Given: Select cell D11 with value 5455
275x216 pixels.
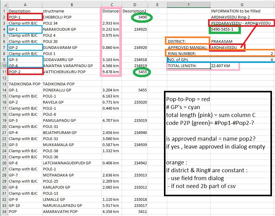Looking at the screenshot, I should (x=135, y=72).
